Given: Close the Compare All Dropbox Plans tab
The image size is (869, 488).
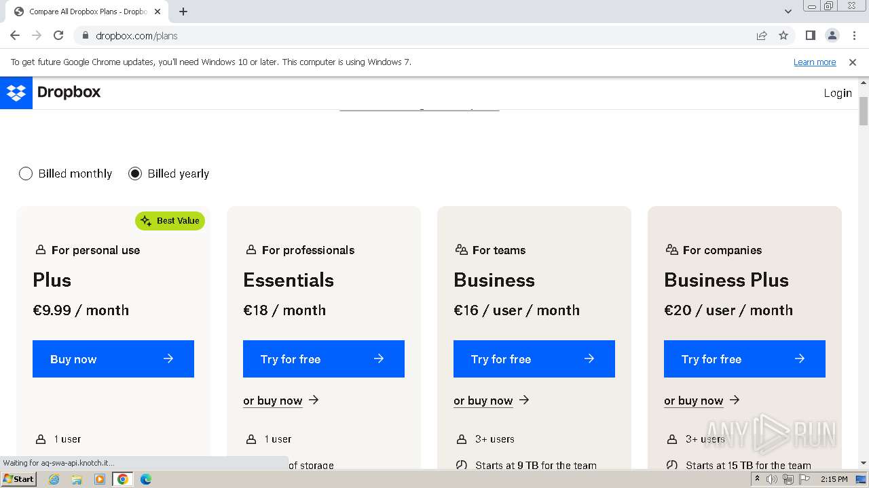Looking at the screenshot, I should (x=158, y=12).
